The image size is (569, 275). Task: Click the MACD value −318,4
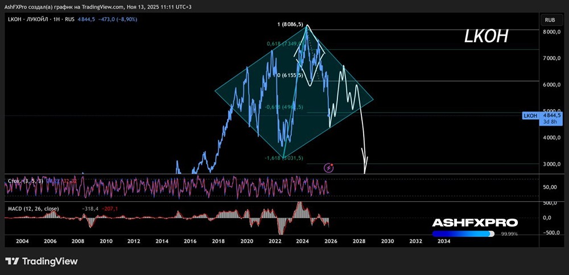(90, 209)
